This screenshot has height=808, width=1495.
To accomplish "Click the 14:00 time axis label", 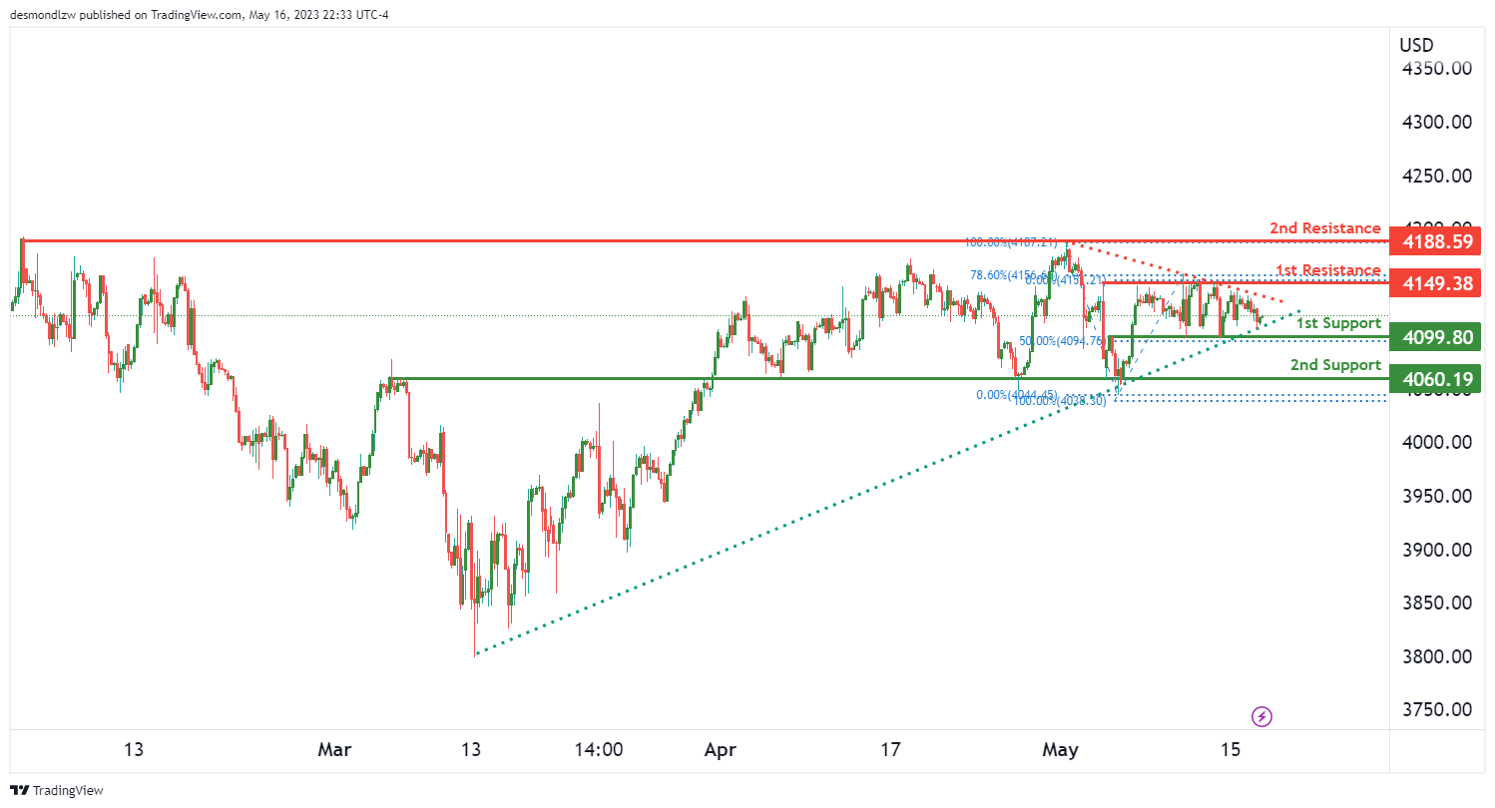I will [x=599, y=749].
